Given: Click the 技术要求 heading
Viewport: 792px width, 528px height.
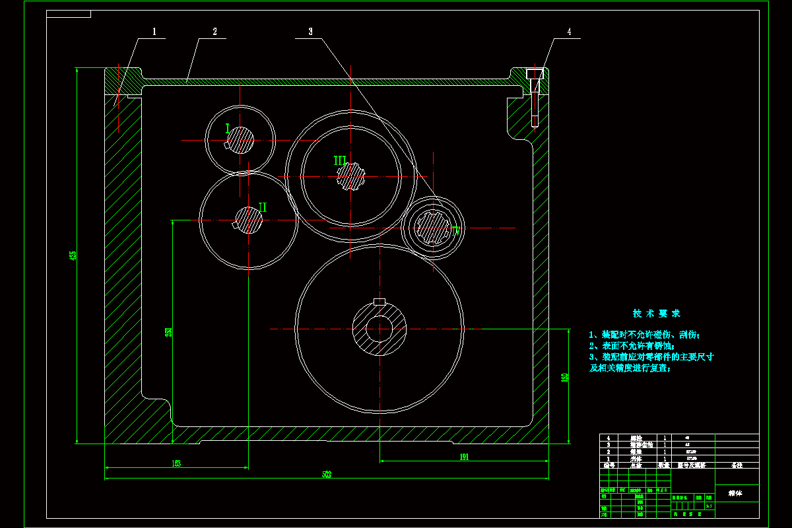Looking at the screenshot, I should coord(657,313).
